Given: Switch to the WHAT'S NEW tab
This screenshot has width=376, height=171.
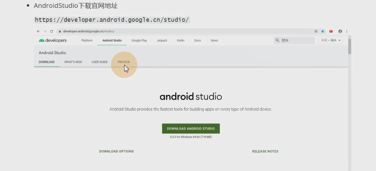Looking at the screenshot, I should (73, 62).
